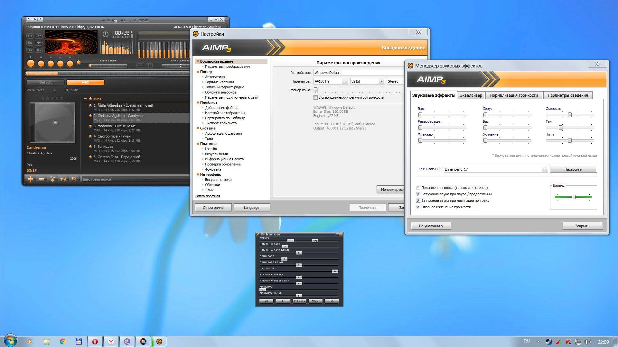Collapse the MP3 group in playlist

click(x=85, y=99)
